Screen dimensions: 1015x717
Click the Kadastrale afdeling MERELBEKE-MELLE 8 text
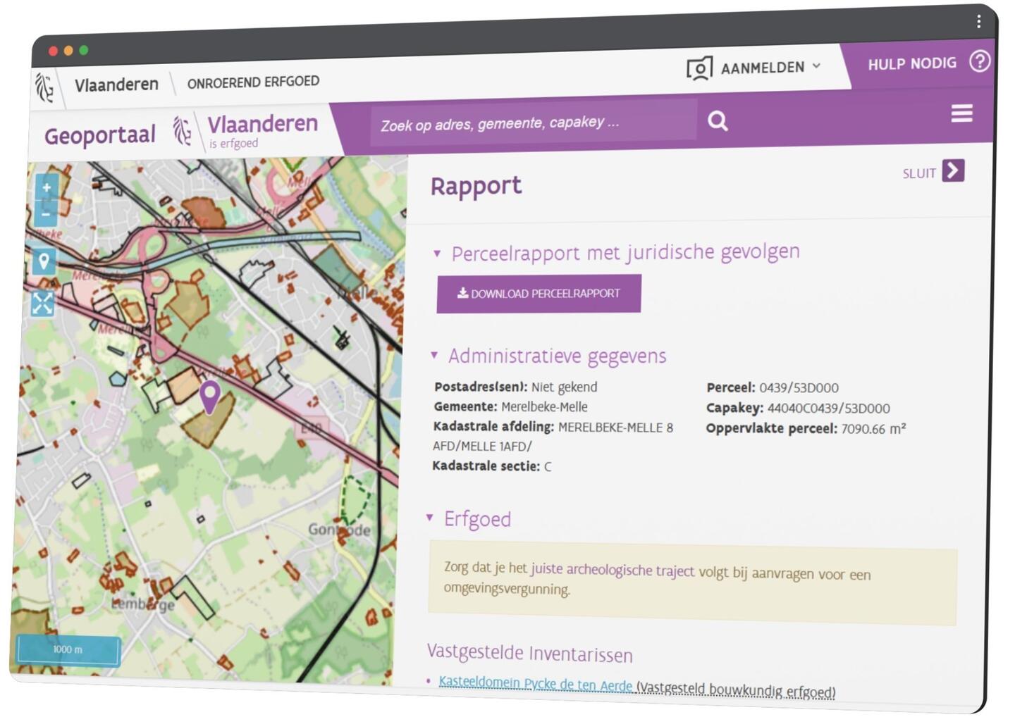[553, 427]
